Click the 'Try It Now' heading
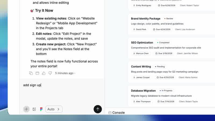This screenshot has width=215, height=121. click(44, 10)
